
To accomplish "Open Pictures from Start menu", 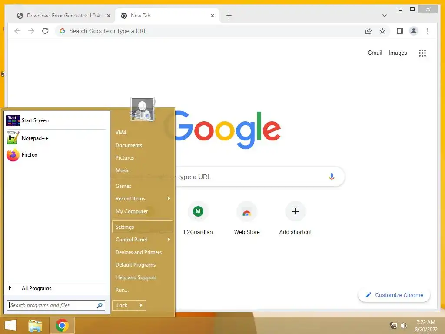I will coord(143,157).
